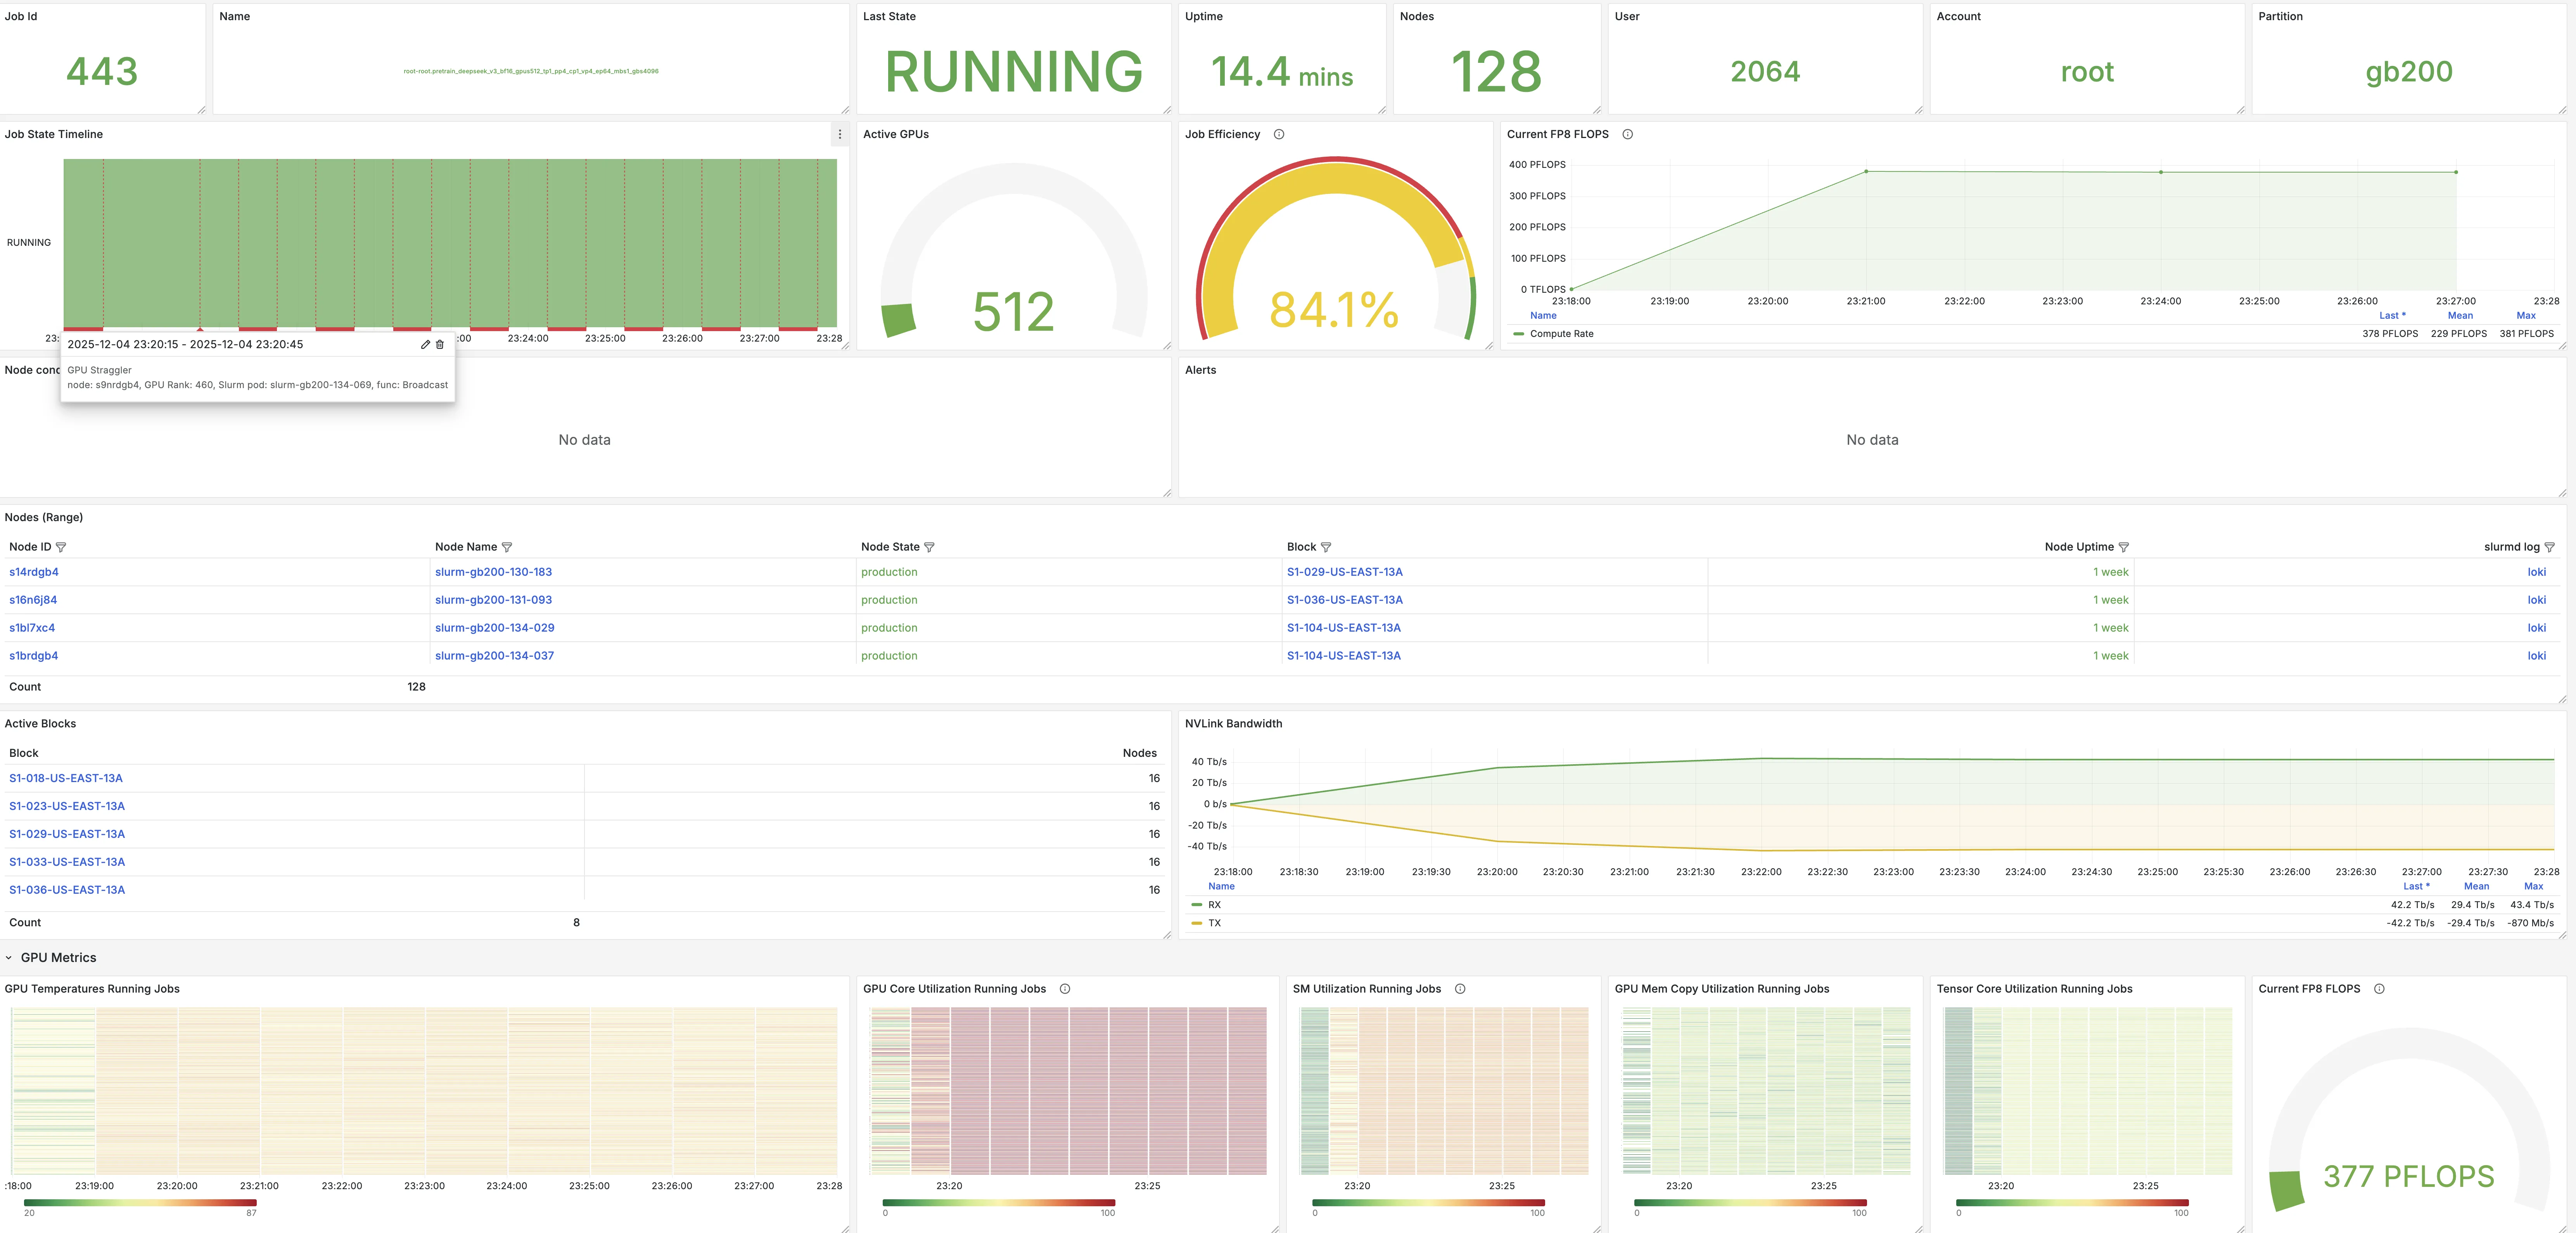The image size is (2576, 1233).
Task: Open loki log for slurm-gb200-131-093
Action: (2536, 600)
